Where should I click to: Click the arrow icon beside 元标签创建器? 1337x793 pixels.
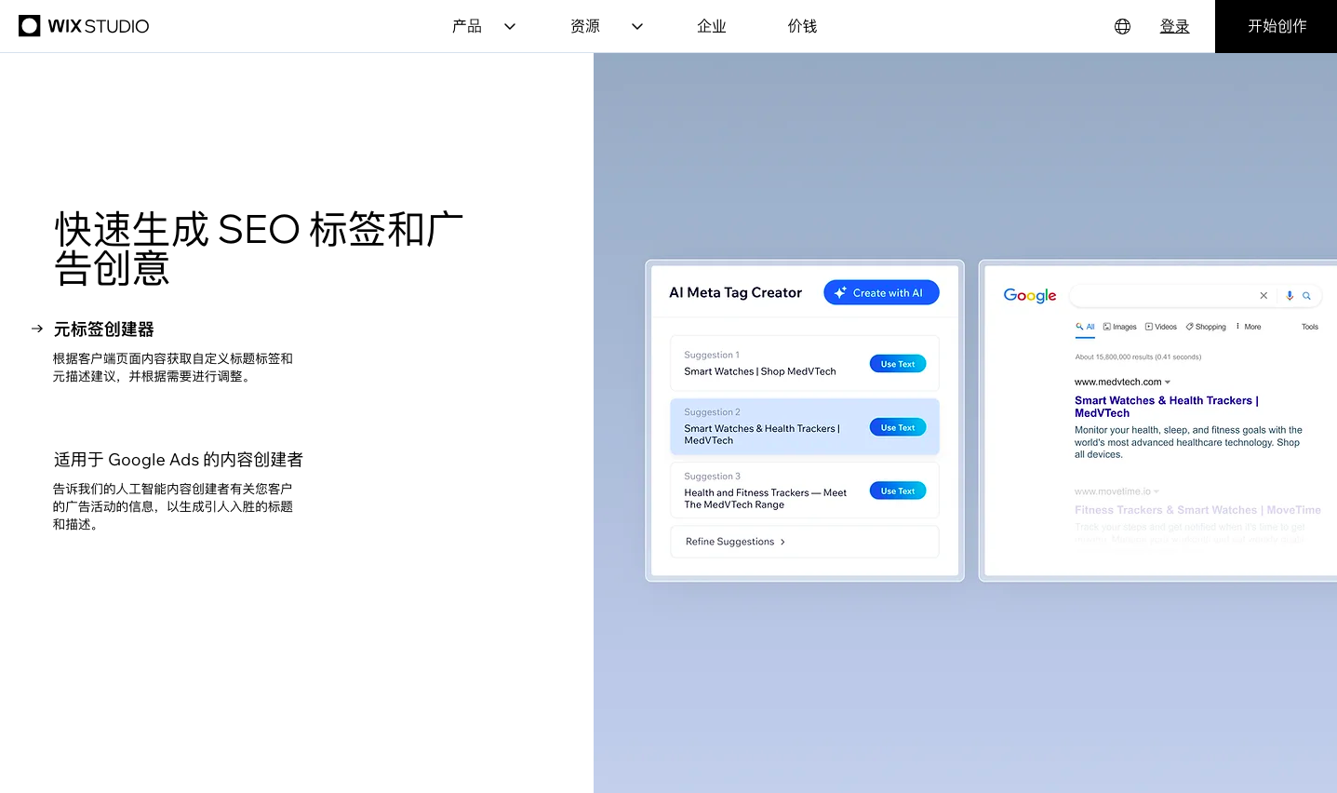point(37,329)
